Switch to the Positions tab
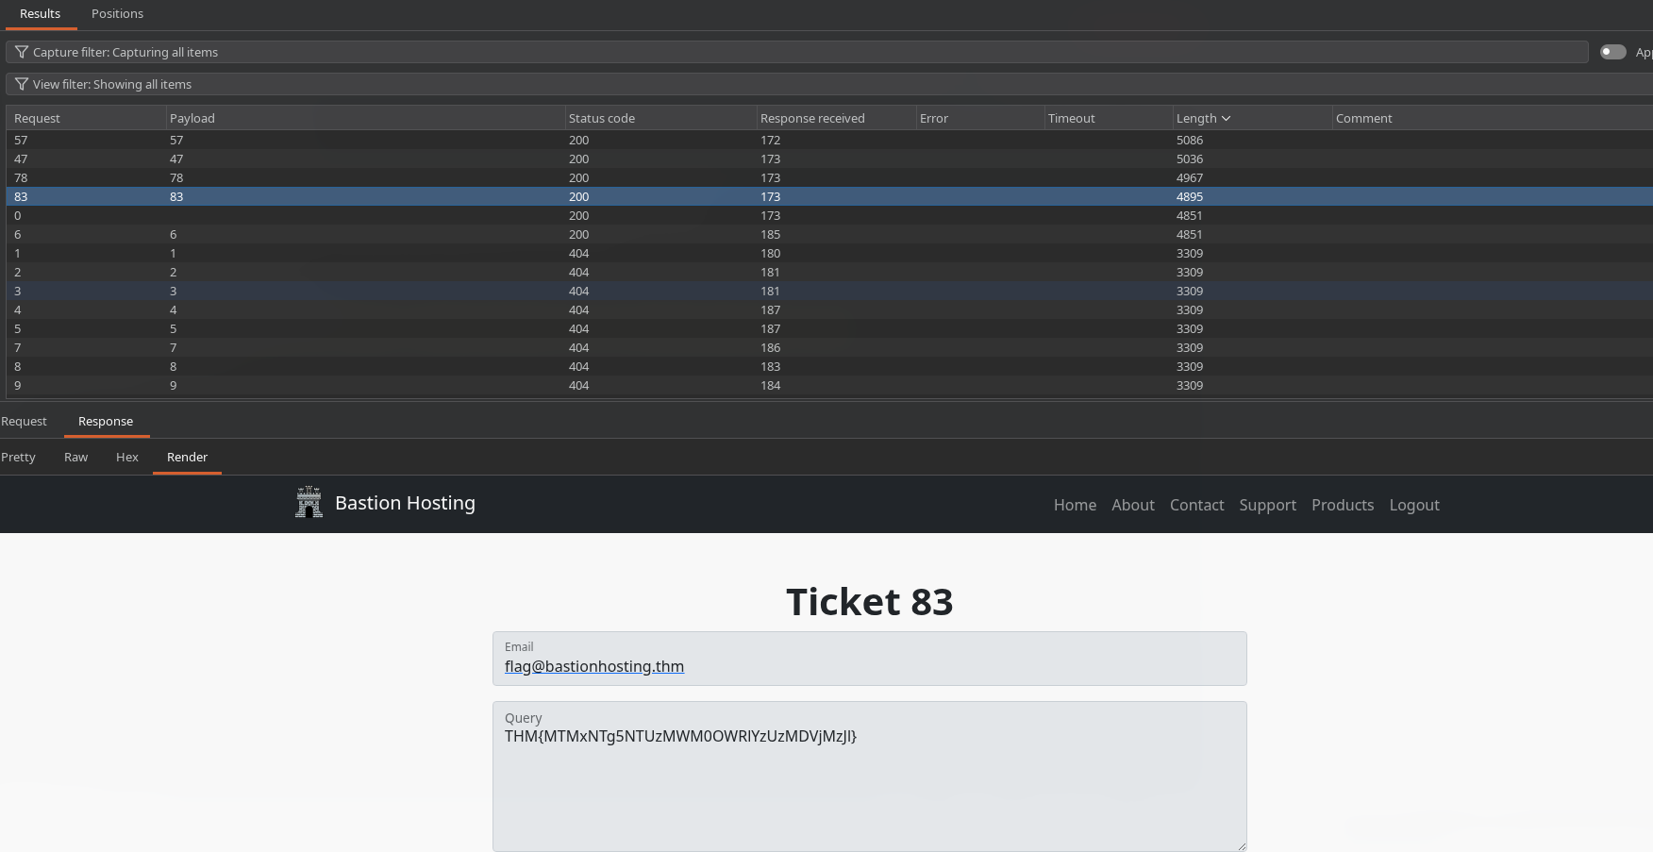 tap(117, 13)
